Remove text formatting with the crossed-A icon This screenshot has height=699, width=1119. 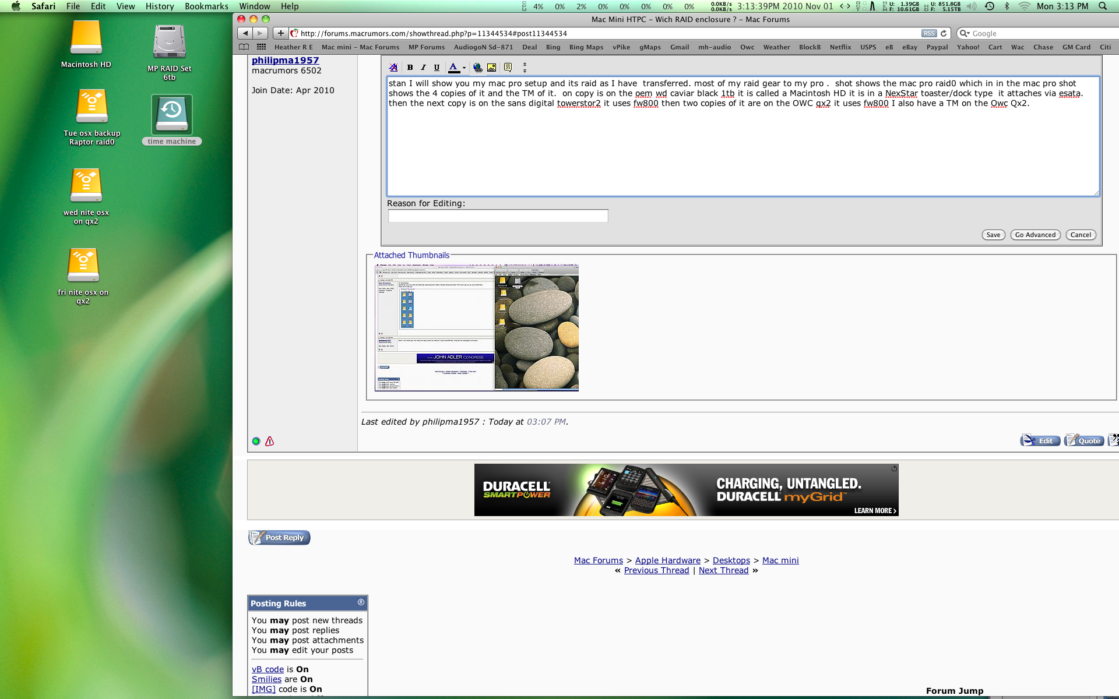click(393, 67)
